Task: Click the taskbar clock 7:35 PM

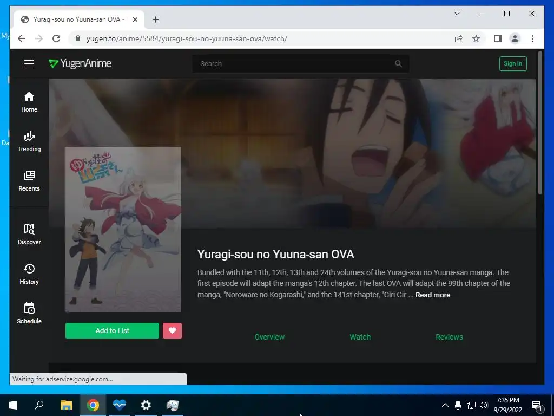Action: click(x=507, y=400)
